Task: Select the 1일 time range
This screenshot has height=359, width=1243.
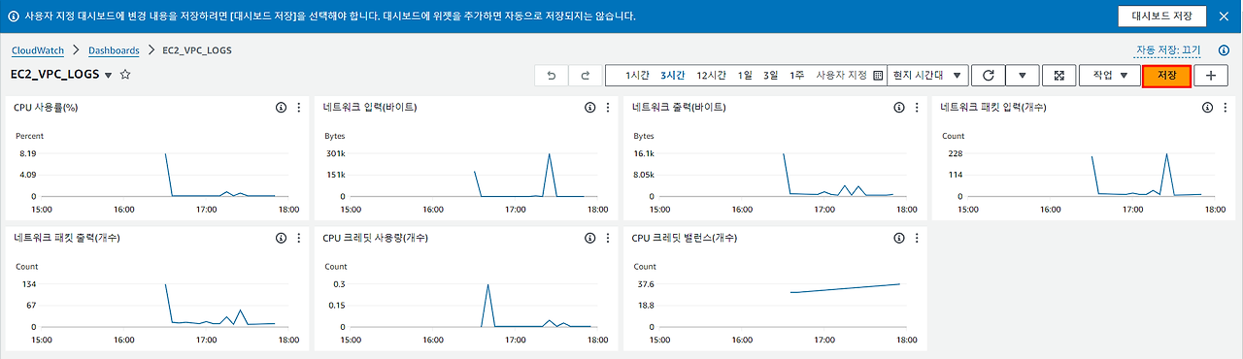Action: (x=745, y=76)
